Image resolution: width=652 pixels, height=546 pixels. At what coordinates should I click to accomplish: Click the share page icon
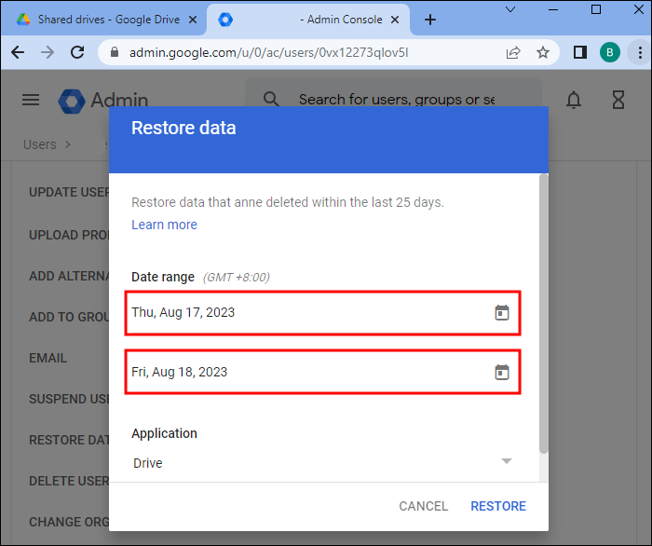pyautogui.click(x=513, y=53)
